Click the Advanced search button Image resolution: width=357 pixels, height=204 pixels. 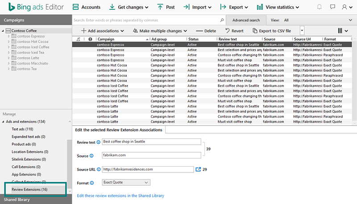246,20
